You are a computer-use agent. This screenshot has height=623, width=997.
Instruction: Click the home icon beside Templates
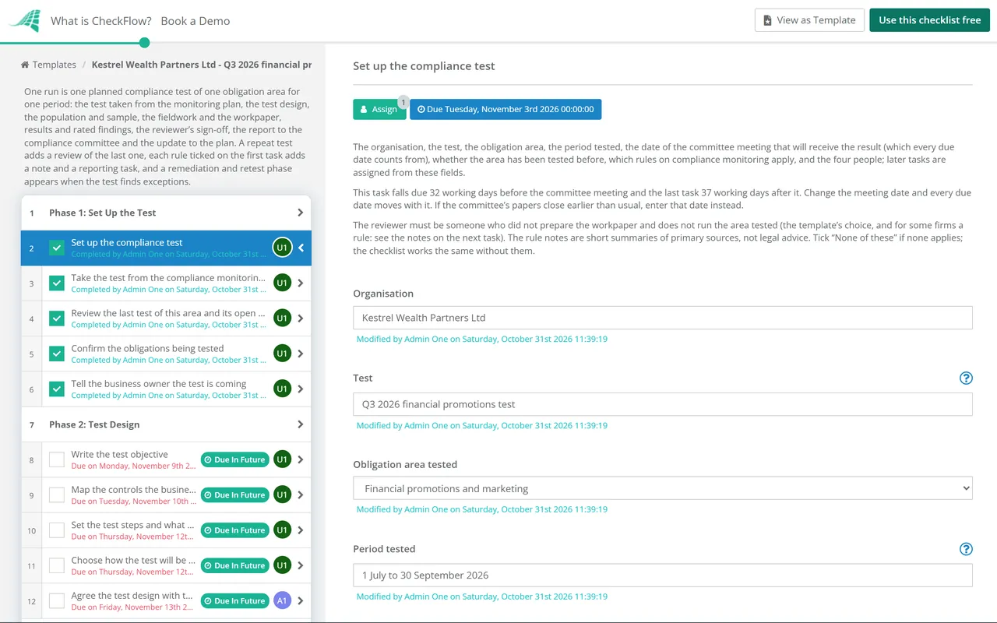25,65
